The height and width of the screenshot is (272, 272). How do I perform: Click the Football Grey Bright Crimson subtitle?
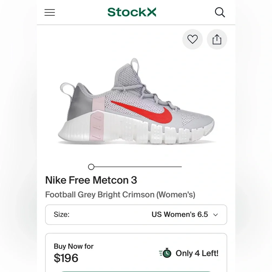[x=120, y=194]
